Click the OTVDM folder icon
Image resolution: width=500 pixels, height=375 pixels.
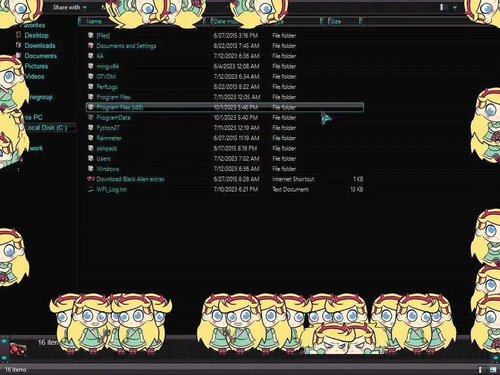tap(91, 76)
